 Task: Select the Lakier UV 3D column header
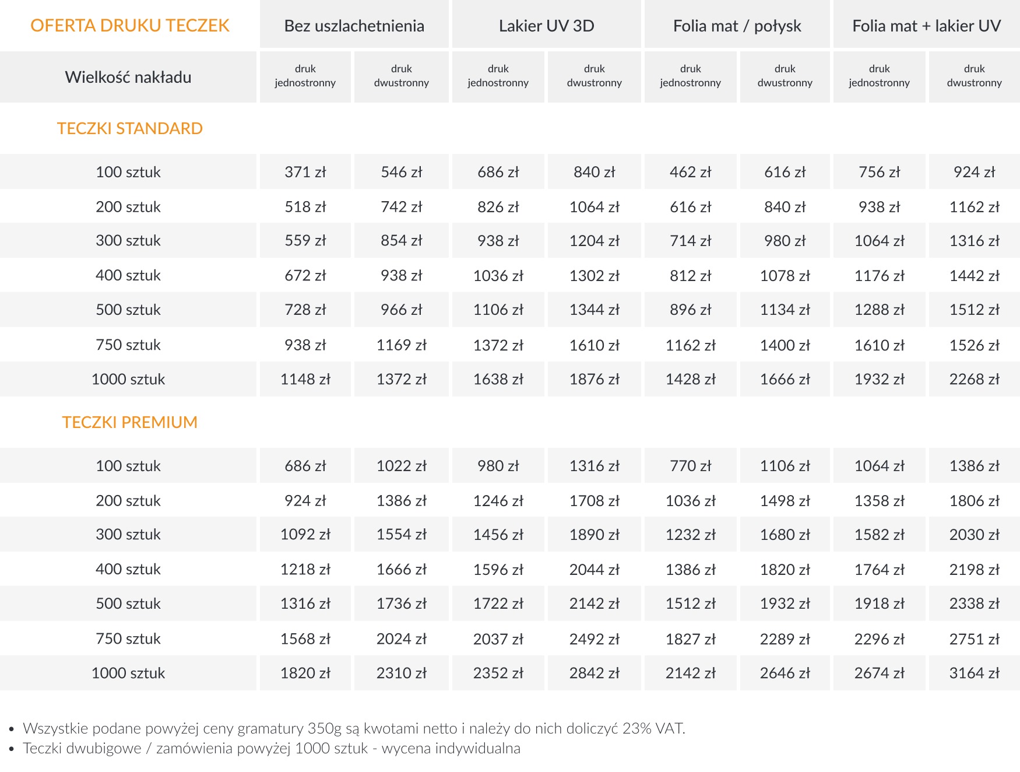(x=546, y=26)
